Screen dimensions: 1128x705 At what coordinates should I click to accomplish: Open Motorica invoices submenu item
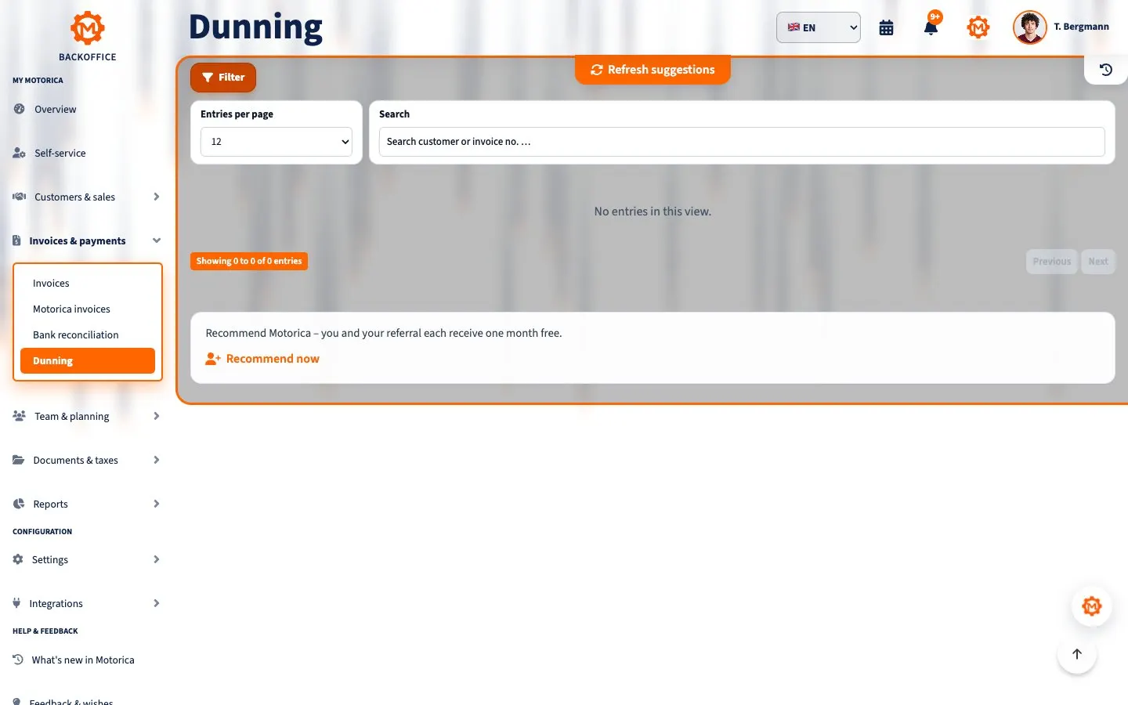tap(88, 309)
